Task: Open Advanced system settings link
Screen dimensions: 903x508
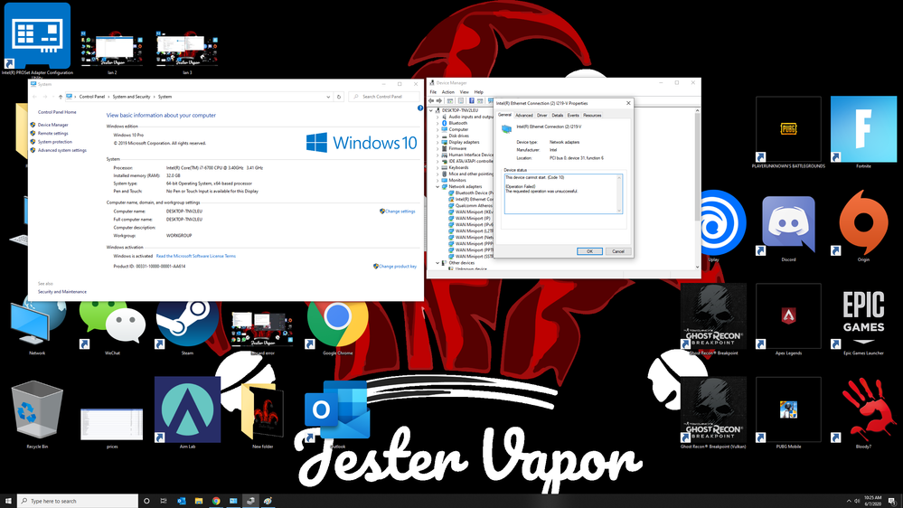Action: tap(62, 150)
